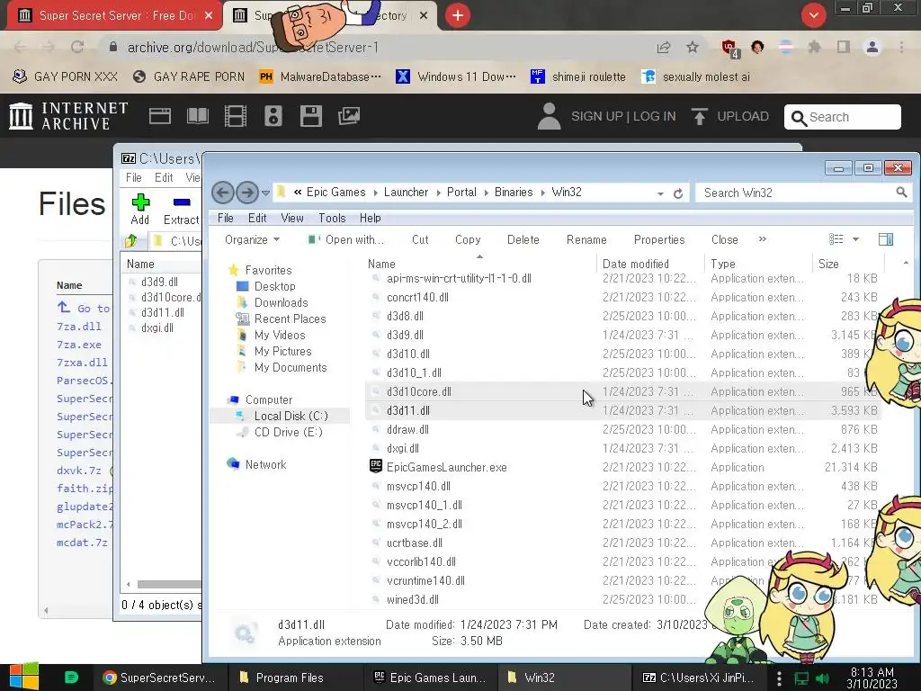Select CD Drive (E:) in navigation pane
Image resolution: width=921 pixels, height=691 pixels.
coord(288,433)
